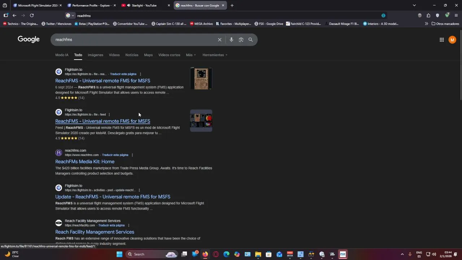Open the Convertidor YouTube bookmark
Screen dimensions: 462x260
[130, 24]
